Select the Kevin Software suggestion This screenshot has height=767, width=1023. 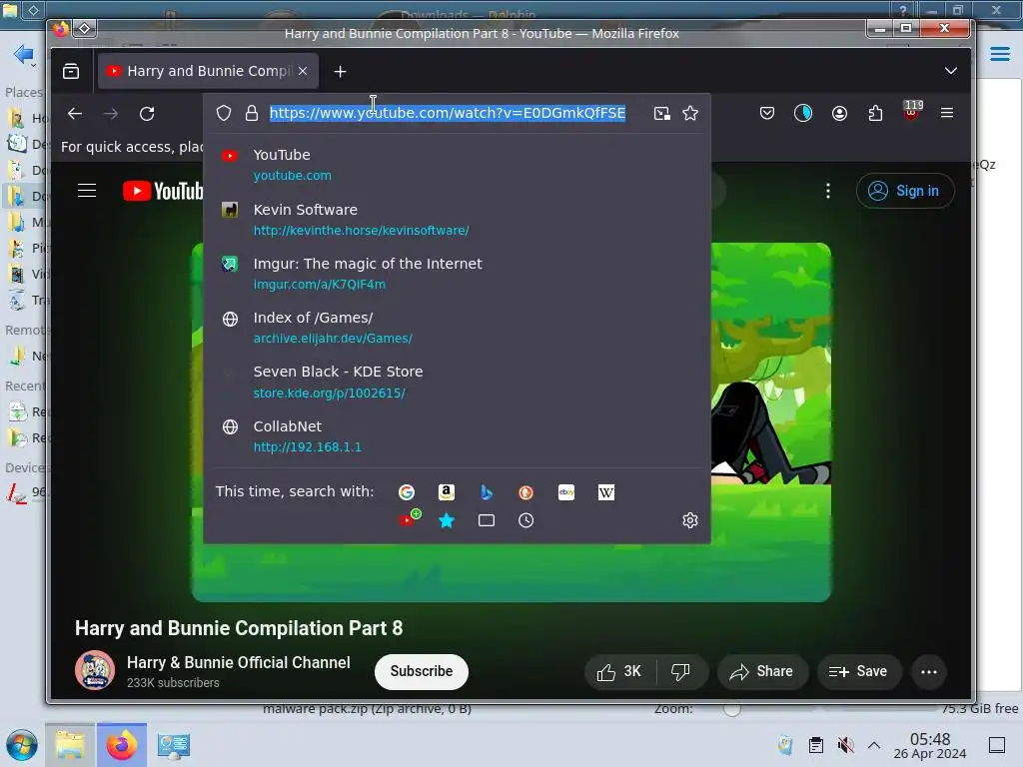[457, 219]
